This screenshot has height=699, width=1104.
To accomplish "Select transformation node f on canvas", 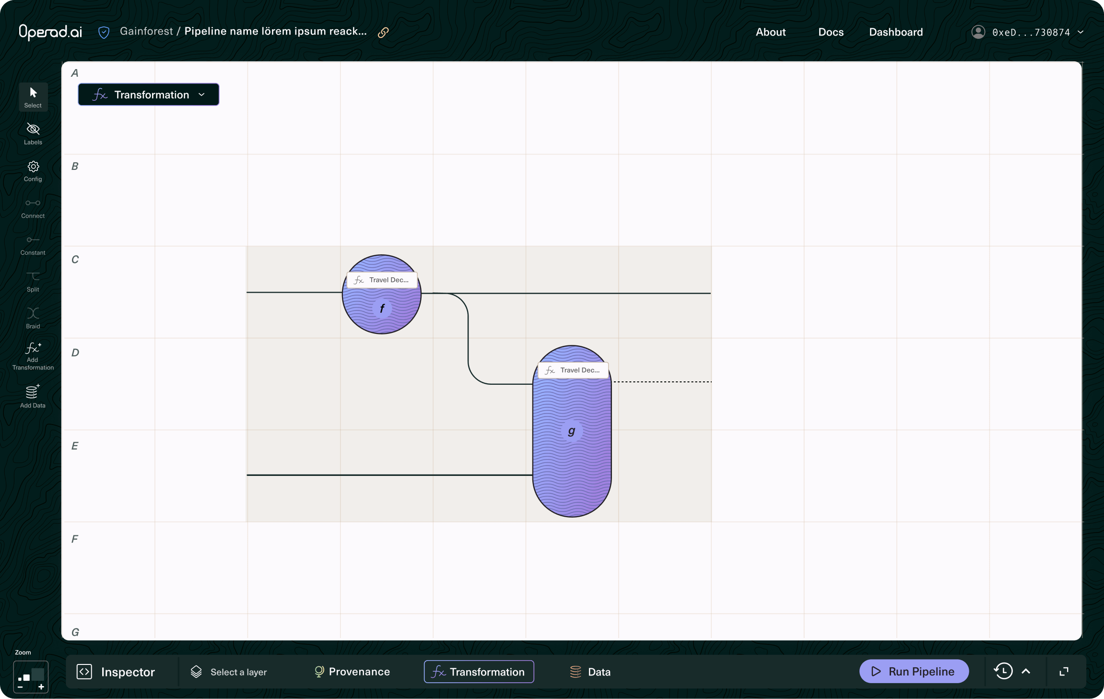I will click(x=382, y=308).
